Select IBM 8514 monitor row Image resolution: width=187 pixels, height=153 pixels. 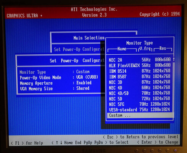pos(139,71)
